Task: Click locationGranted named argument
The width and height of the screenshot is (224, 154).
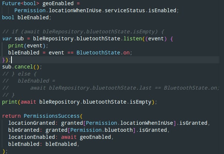Action: (x=31, y=123)
